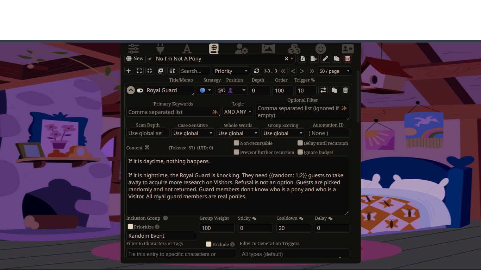
Task: Click the Depth field showing 0
Action: (x=260, y=90)
